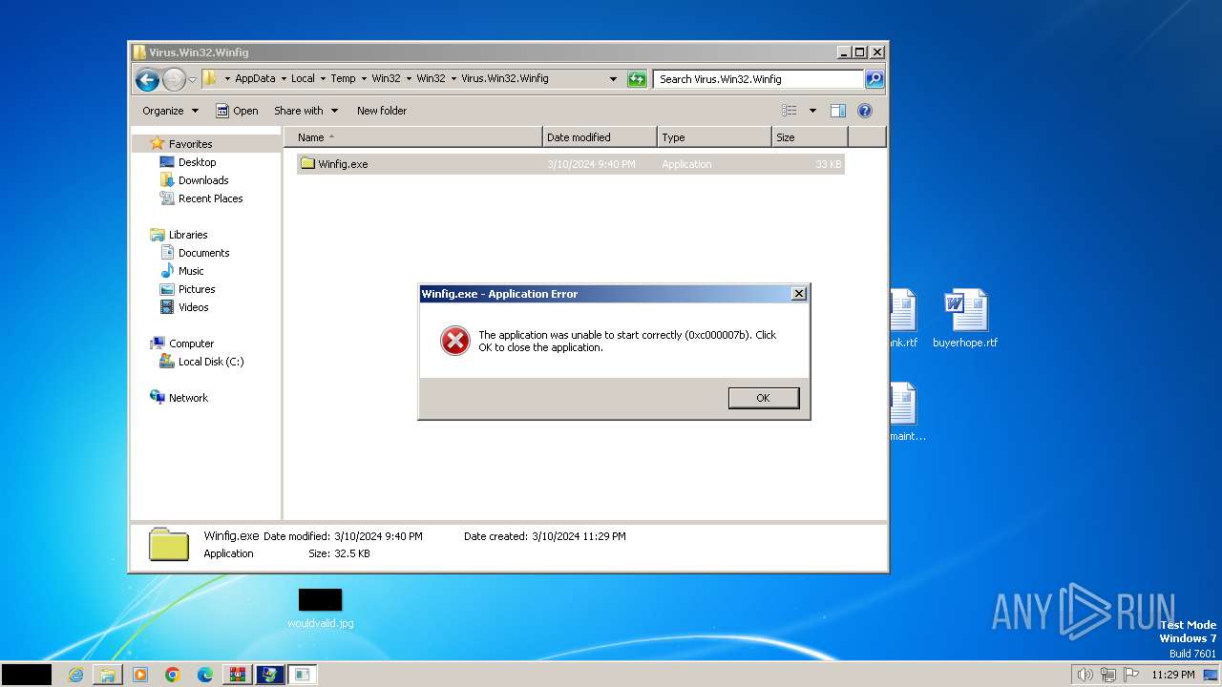Open the Documents library
This screenshot has width=1222, height=687.
coord(203,253)
